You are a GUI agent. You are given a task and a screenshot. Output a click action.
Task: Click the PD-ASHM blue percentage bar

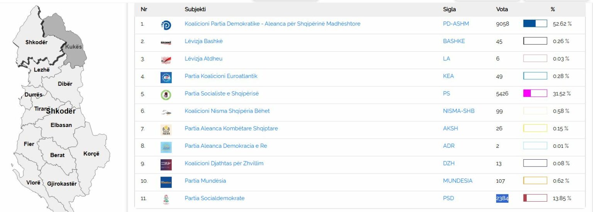535,23
